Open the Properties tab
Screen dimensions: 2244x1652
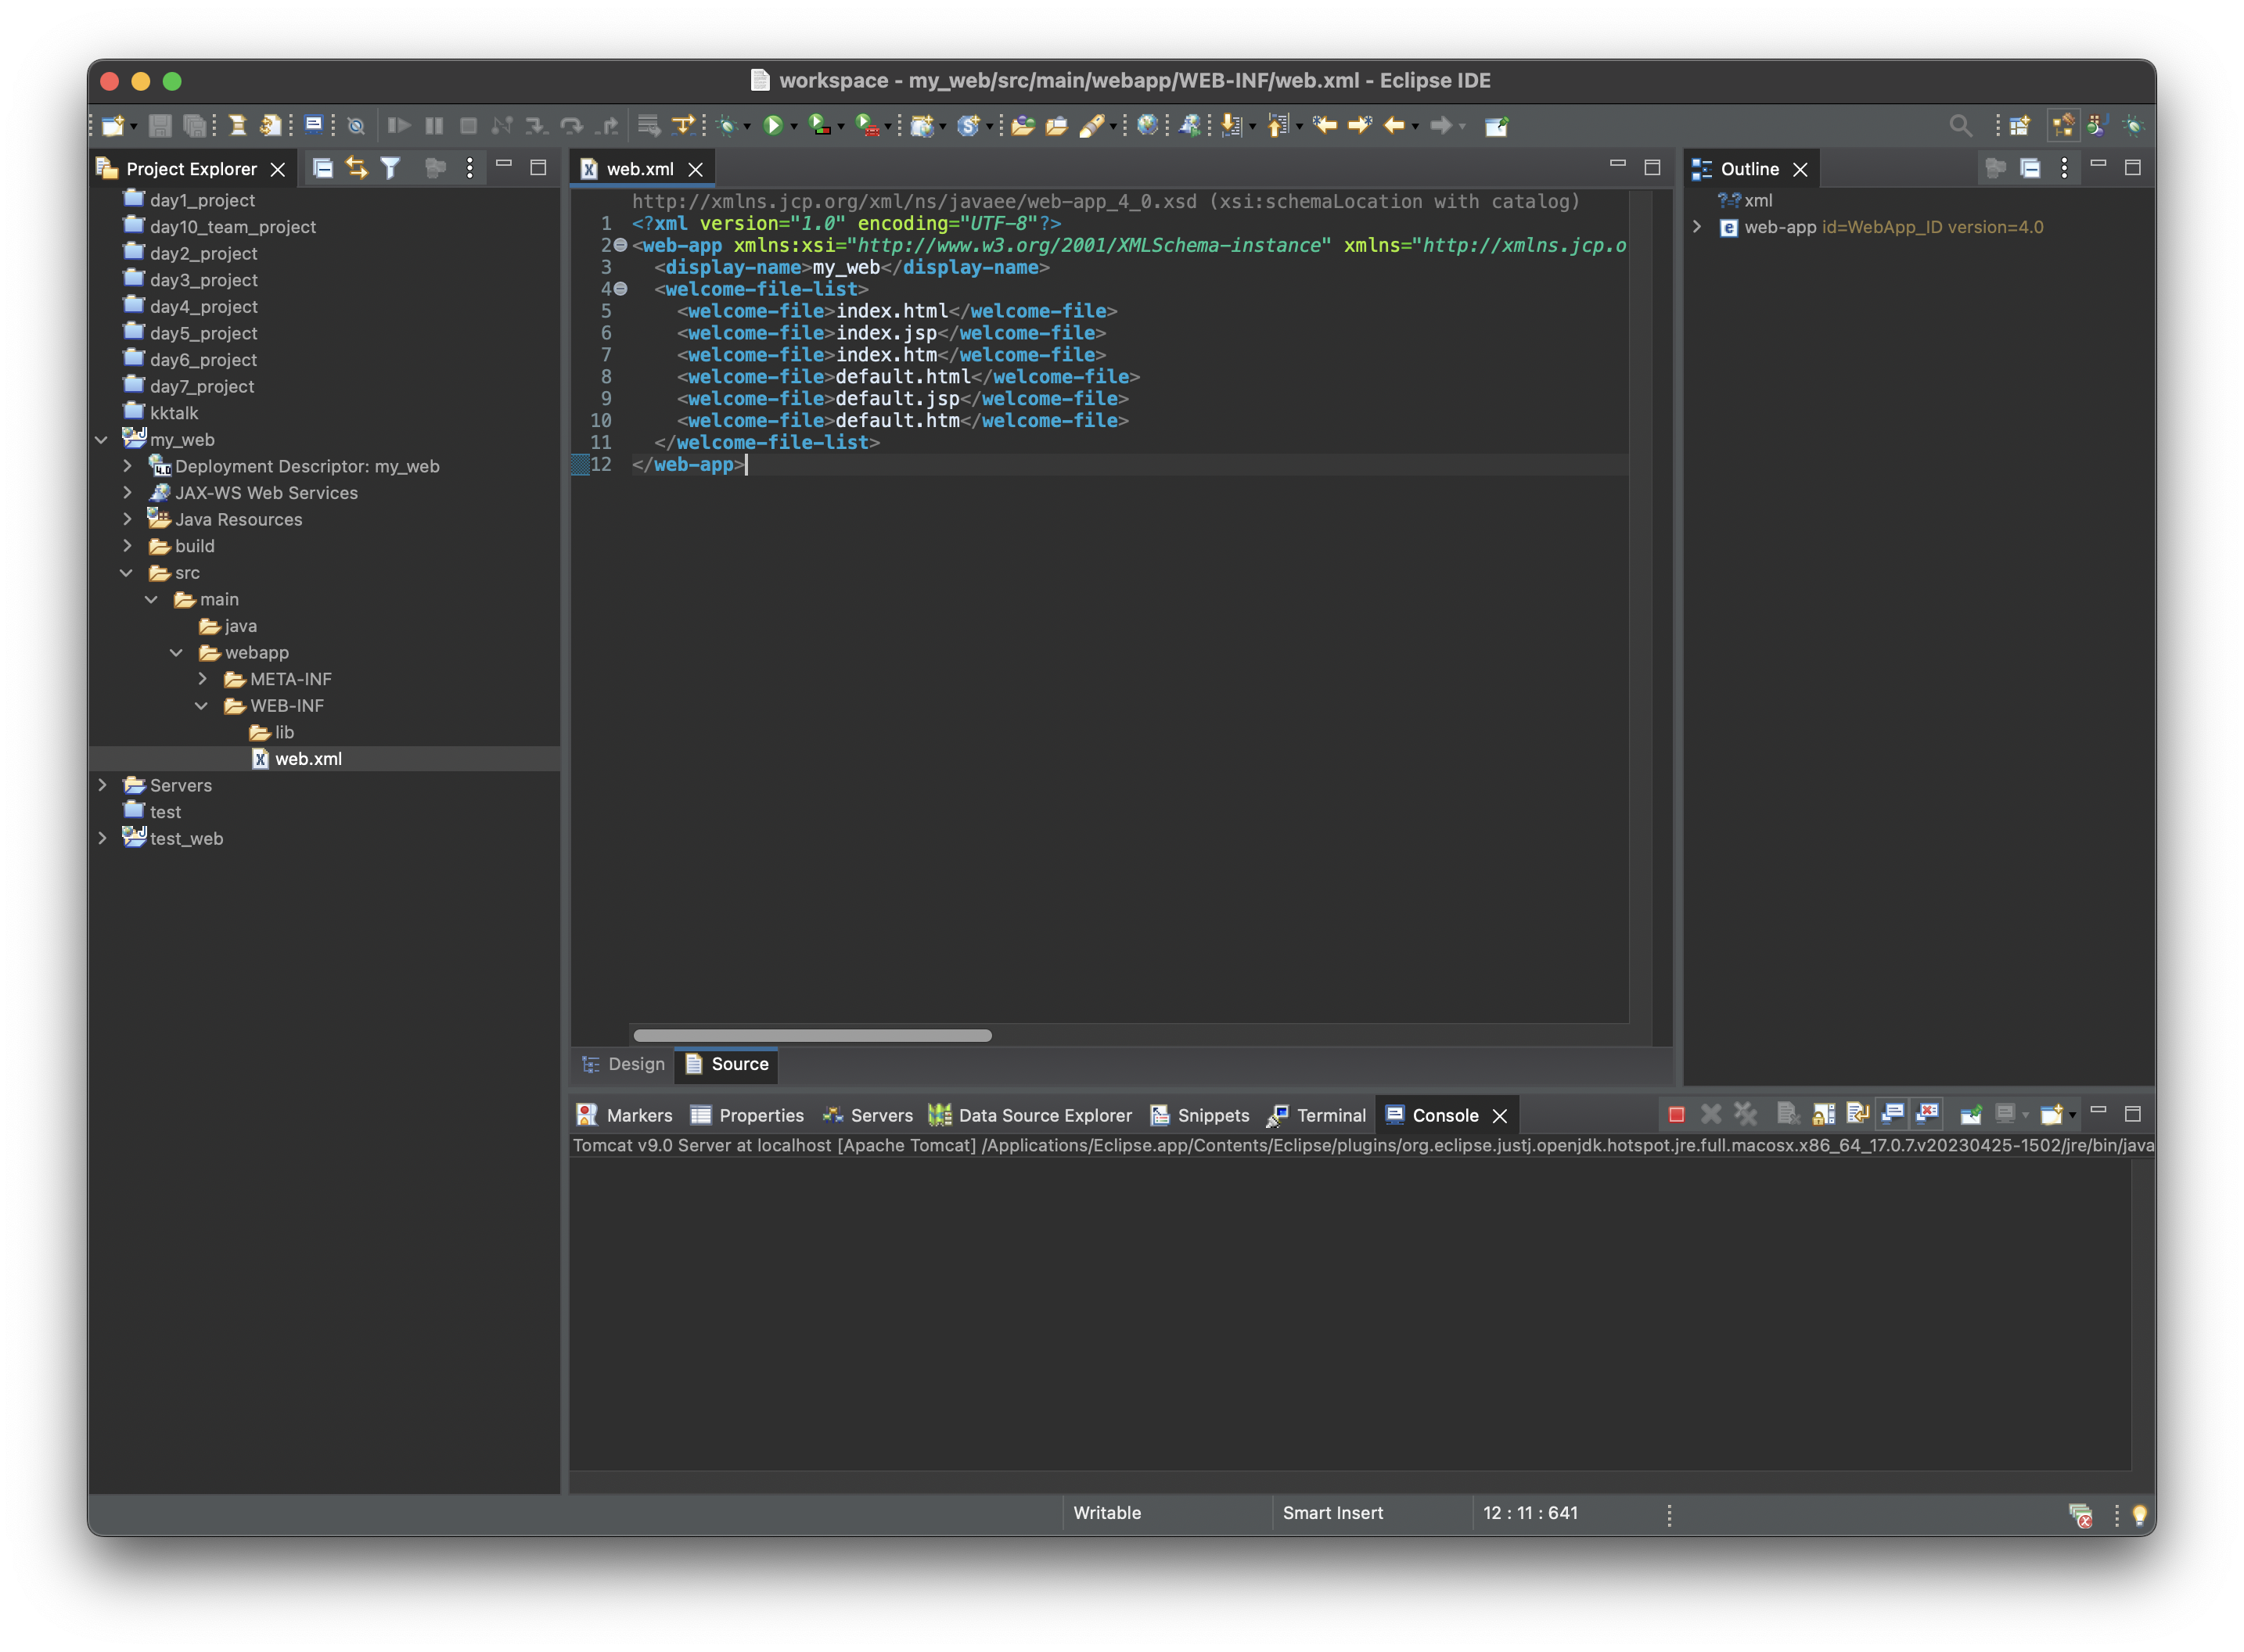(747, 1116)
